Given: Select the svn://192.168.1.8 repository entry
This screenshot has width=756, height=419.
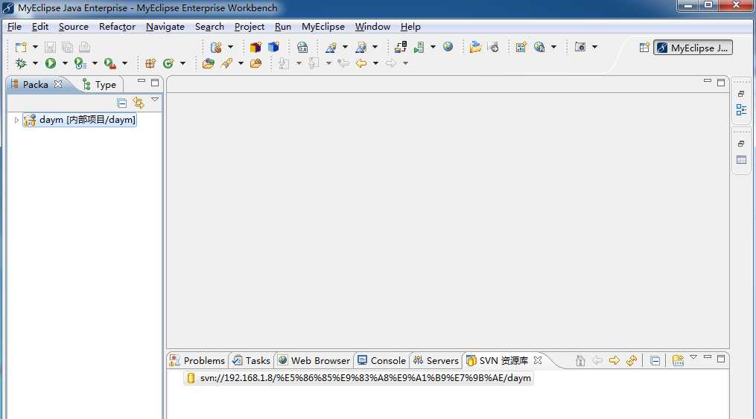Looking at the screenshot, I should 360,378.
